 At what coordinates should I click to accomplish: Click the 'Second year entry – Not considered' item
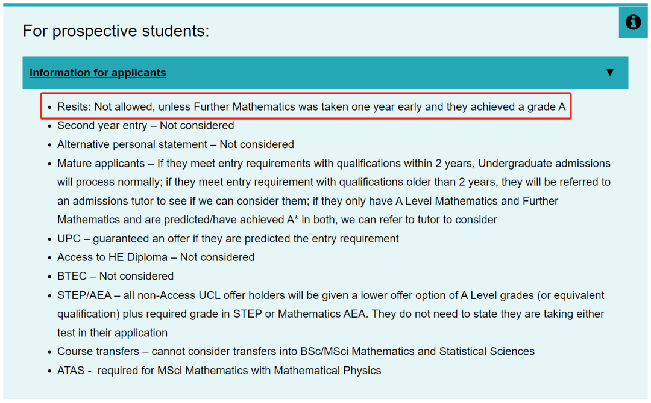coord(146,126)
